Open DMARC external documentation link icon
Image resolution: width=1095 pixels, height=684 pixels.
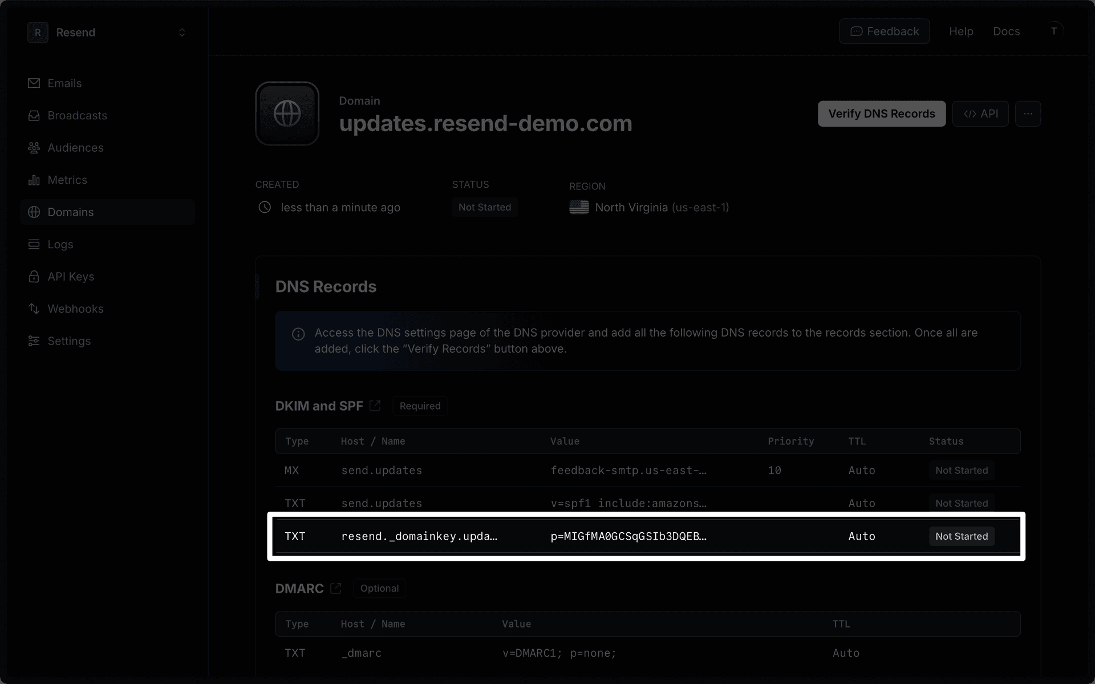(336, 588)
